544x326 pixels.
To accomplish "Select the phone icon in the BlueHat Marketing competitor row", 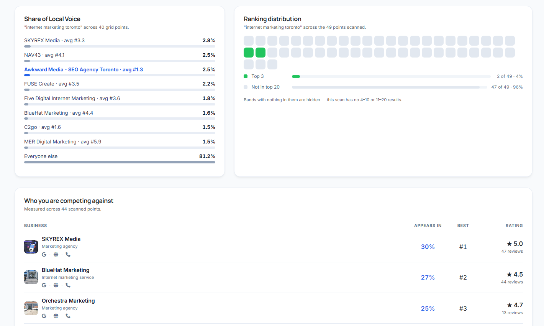I will (68, 285).
